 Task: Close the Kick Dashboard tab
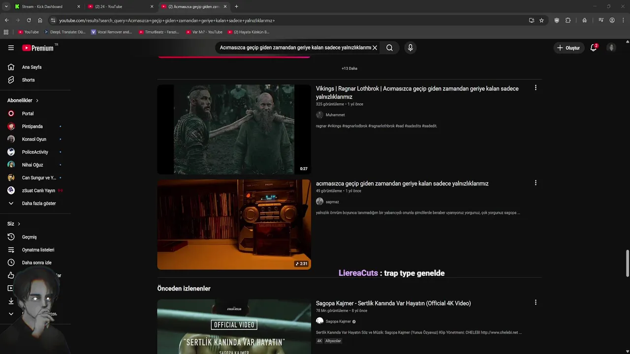click(78, 6)
